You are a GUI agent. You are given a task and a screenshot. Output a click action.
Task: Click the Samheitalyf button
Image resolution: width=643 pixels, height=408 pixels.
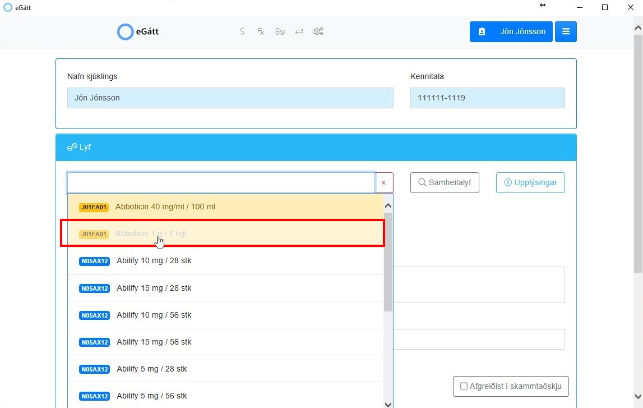pos(445,182)
